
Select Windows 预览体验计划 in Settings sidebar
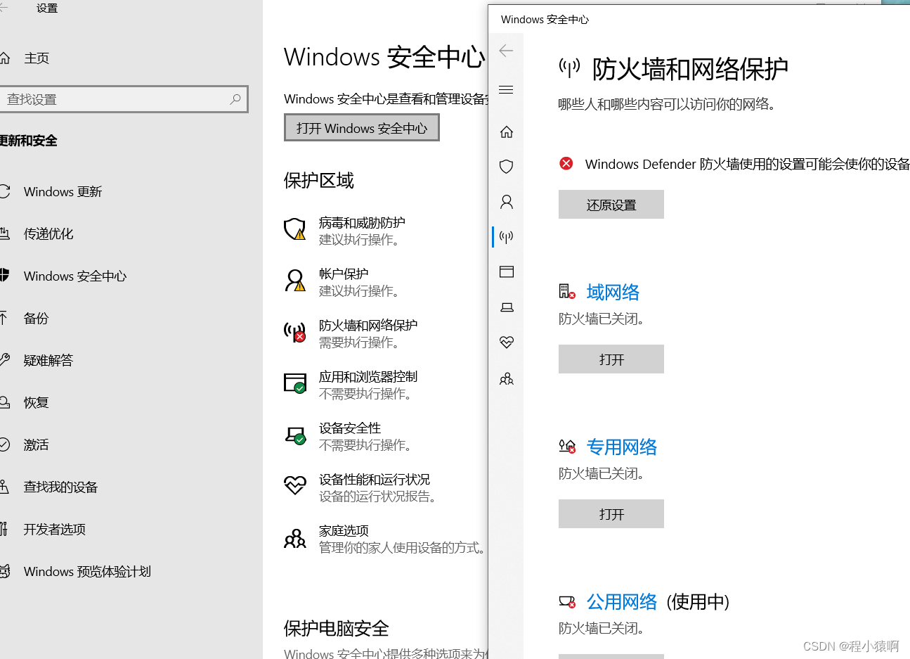(x=87, y=572)
